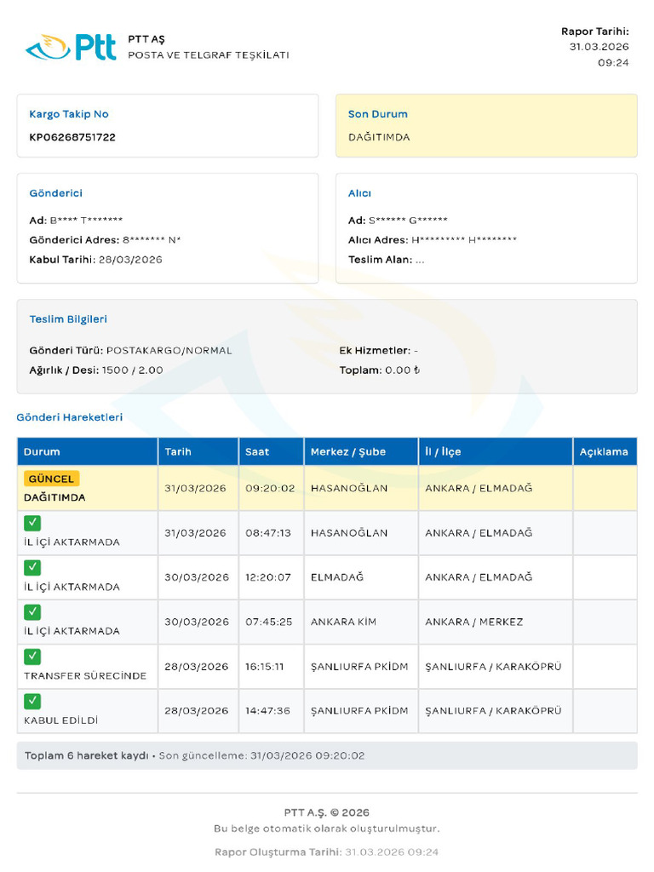The width and height of the screenshot is (654, 872).
Task: Click the Açıklama column header
Action: pyautogui.click(x=605, y=451)
